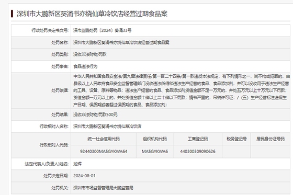Select credit code 92440300MA5GYKWA64

pyautogui.click(x=104, y=152)
